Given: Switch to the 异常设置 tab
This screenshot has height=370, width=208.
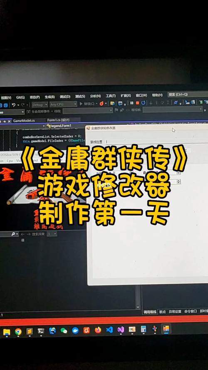Looking at the screenshot, I should point(175,311).
